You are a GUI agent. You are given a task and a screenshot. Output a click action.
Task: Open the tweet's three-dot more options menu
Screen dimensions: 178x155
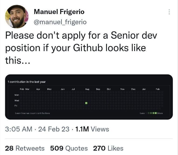point(169,12)
